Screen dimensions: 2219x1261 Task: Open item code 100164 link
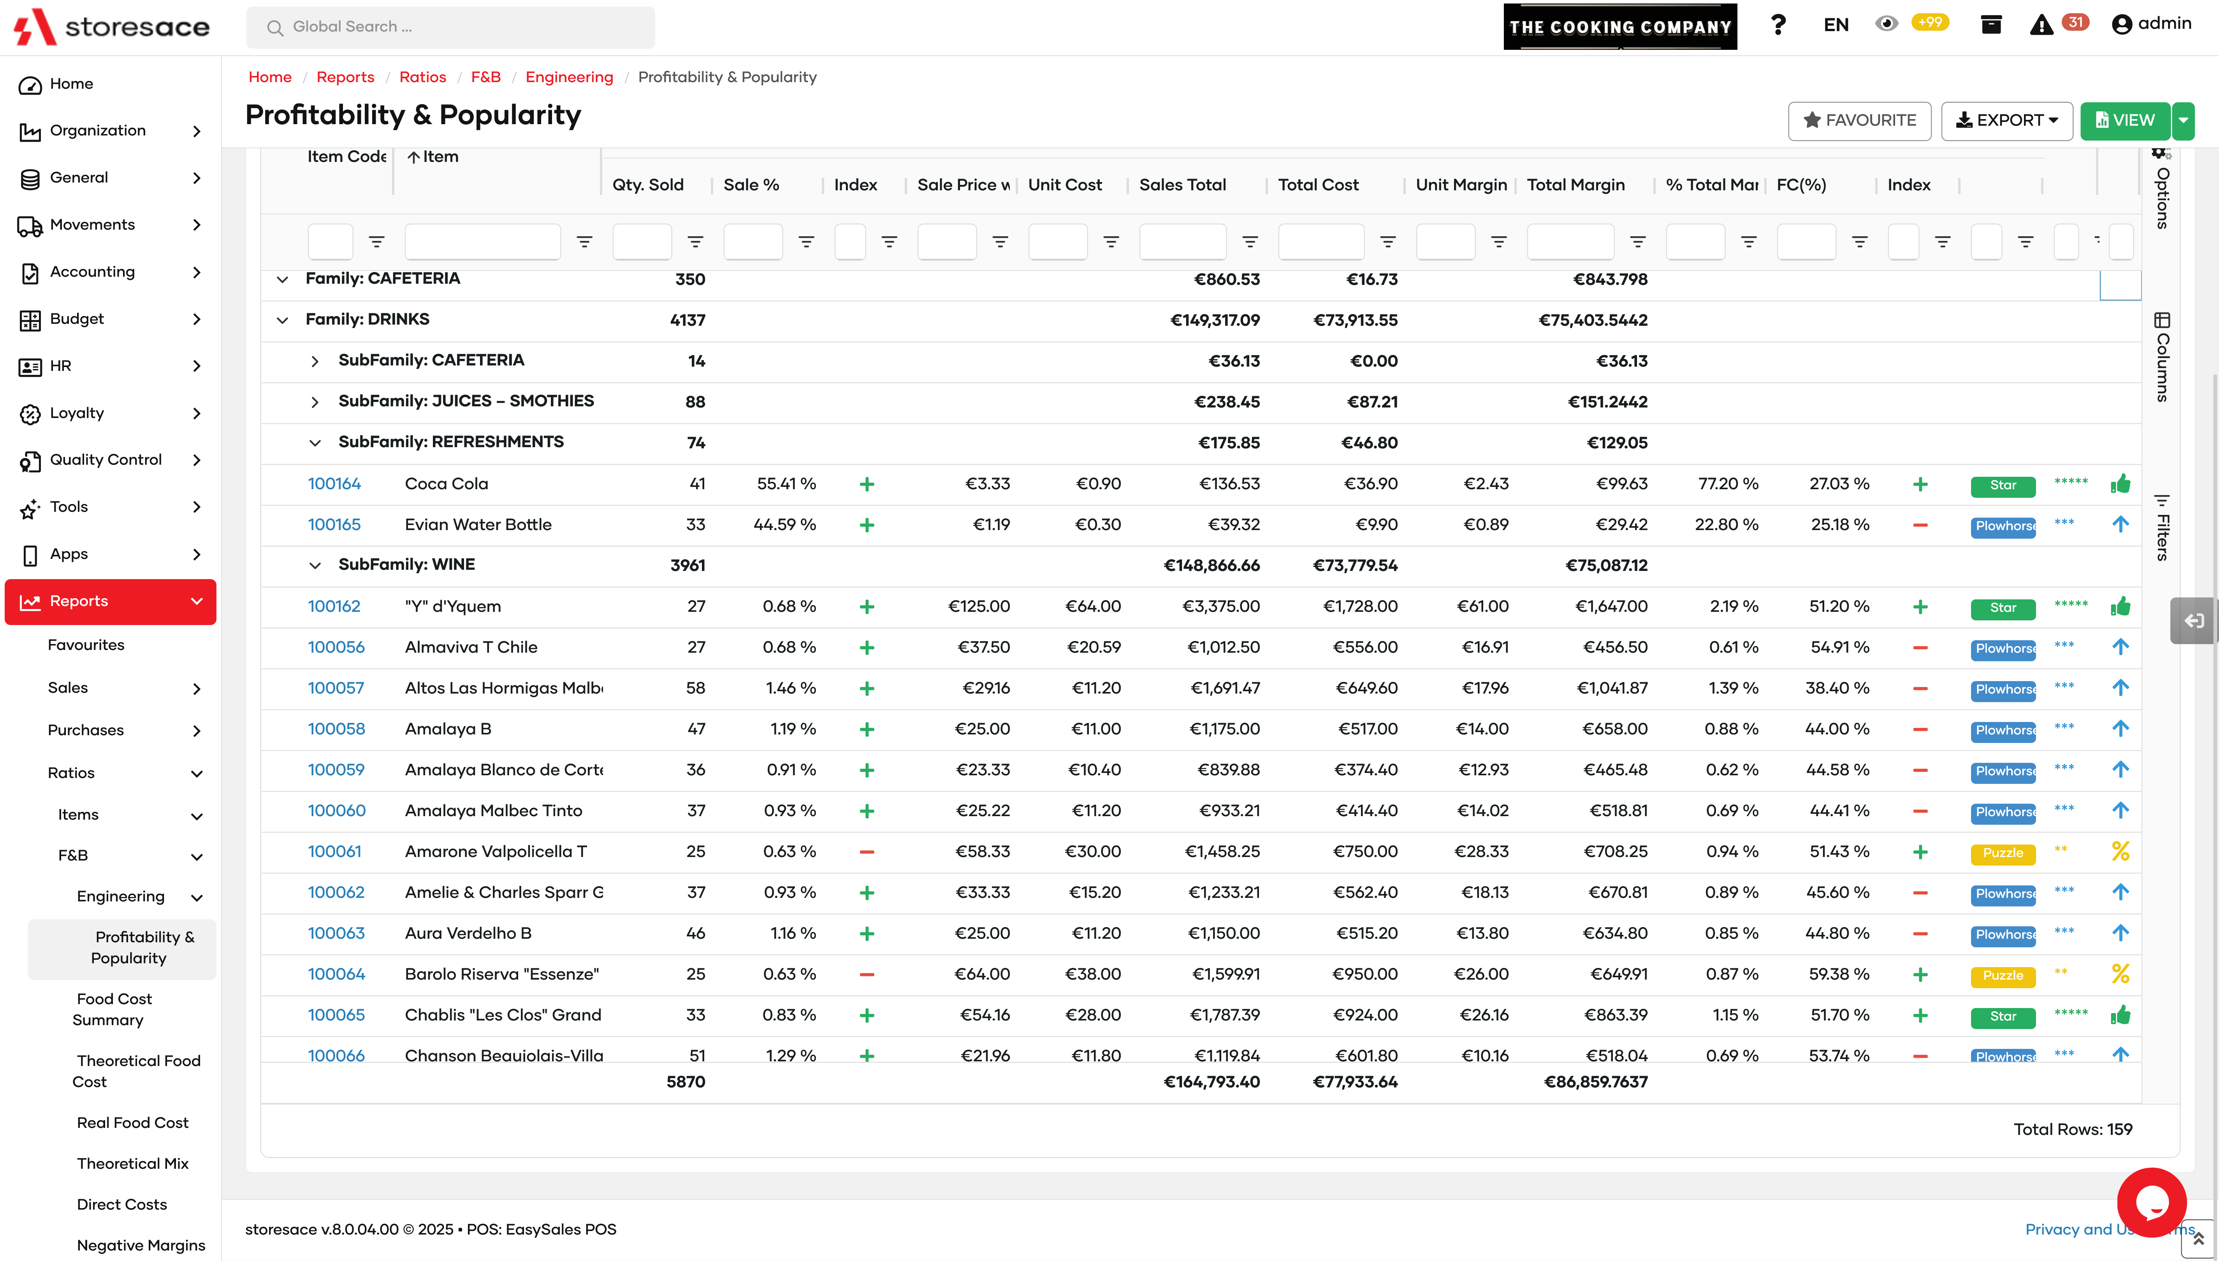pyautogui.click(x=334, y=484)
